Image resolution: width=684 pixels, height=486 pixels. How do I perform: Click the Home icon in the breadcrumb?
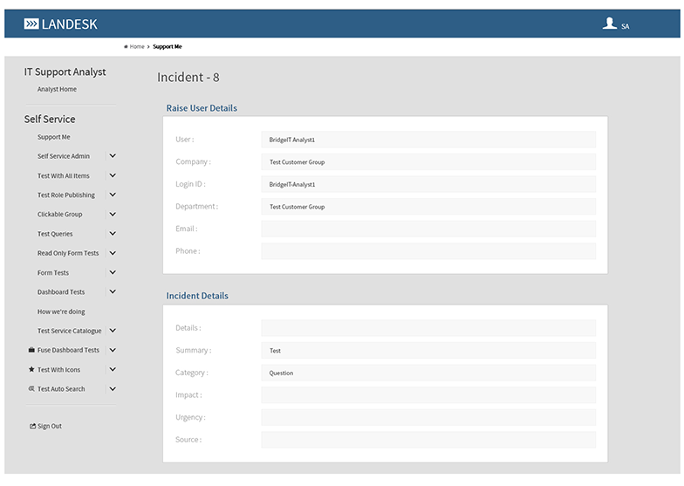pyautogui.click(x=127, y=47)
